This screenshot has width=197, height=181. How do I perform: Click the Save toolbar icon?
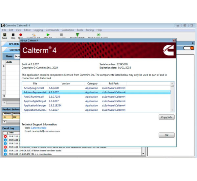pyautogui.click(x=5, y=34)
